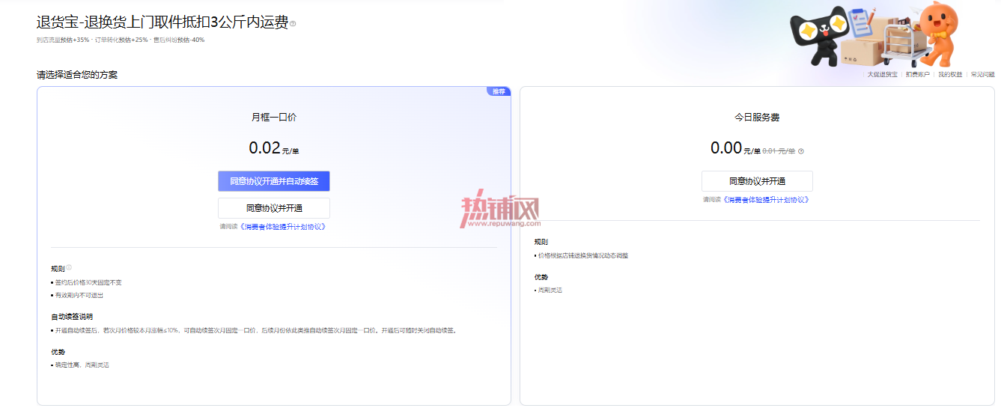
Task: Click the info icon next to 规则 heading
Action: coord(69,267)
